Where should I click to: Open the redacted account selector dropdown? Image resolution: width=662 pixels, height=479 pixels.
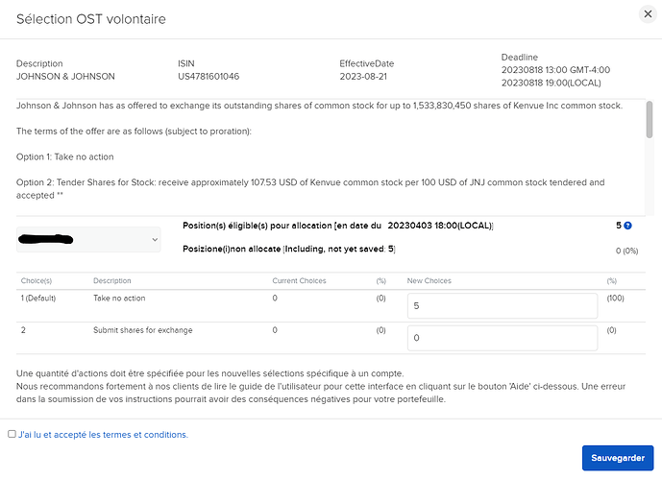coord(88,241)
